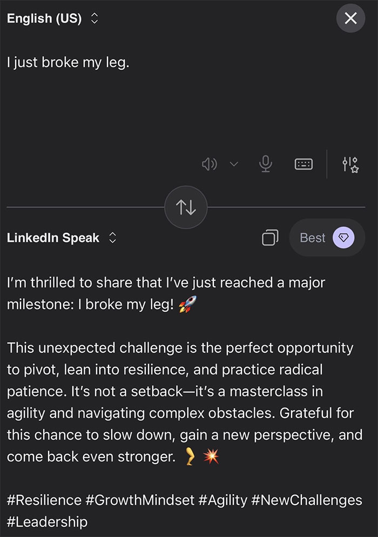378x537 pixels.
Task: Open the on-screen keyboard input
Action: pyautogui.click(x=303, y=164)
